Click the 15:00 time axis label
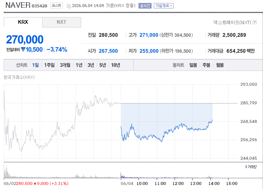Image resolution: width=263 pixels, height=189 pixels. click(x=232, y=183)
